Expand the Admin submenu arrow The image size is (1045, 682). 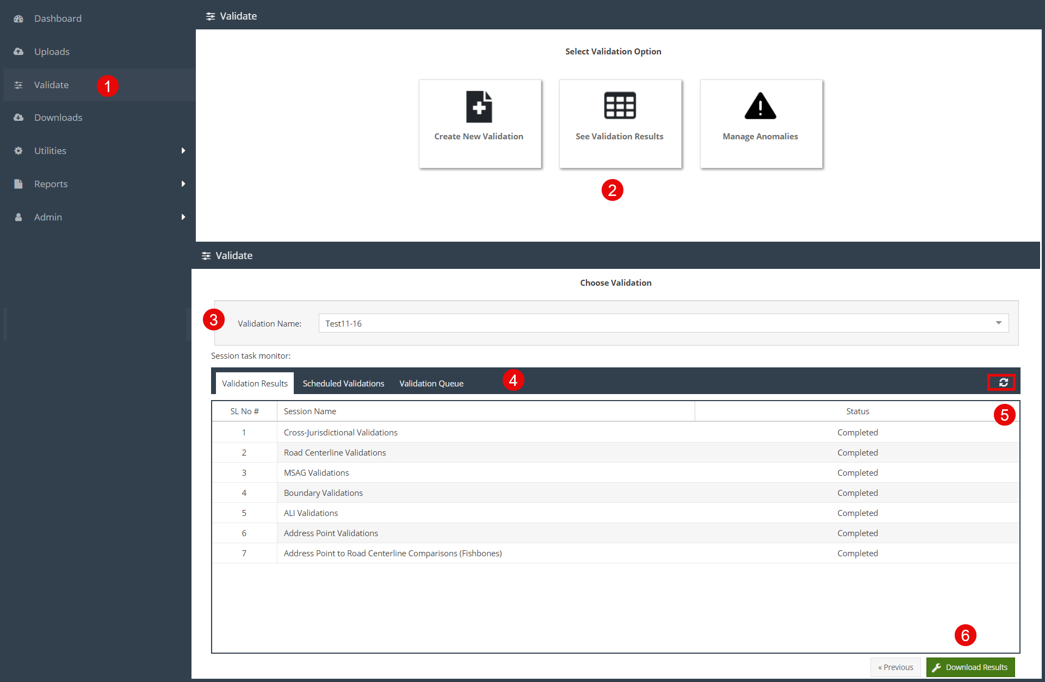tap(183, 217)
